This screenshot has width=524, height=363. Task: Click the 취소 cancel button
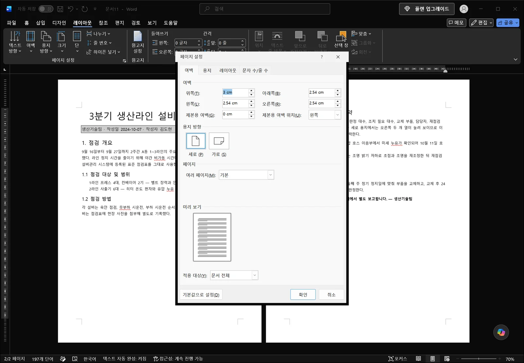tap(331, 295)
